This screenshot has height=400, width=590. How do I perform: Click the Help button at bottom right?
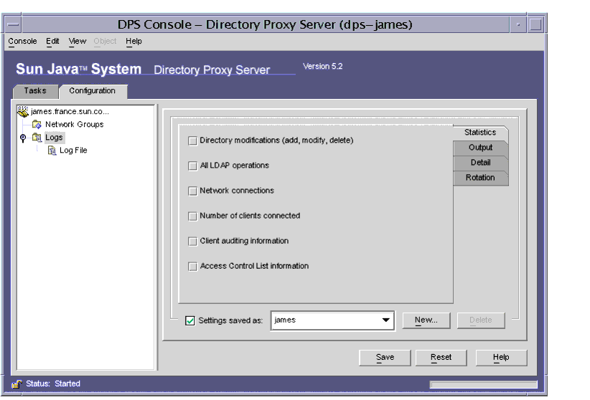coord(501,358)
